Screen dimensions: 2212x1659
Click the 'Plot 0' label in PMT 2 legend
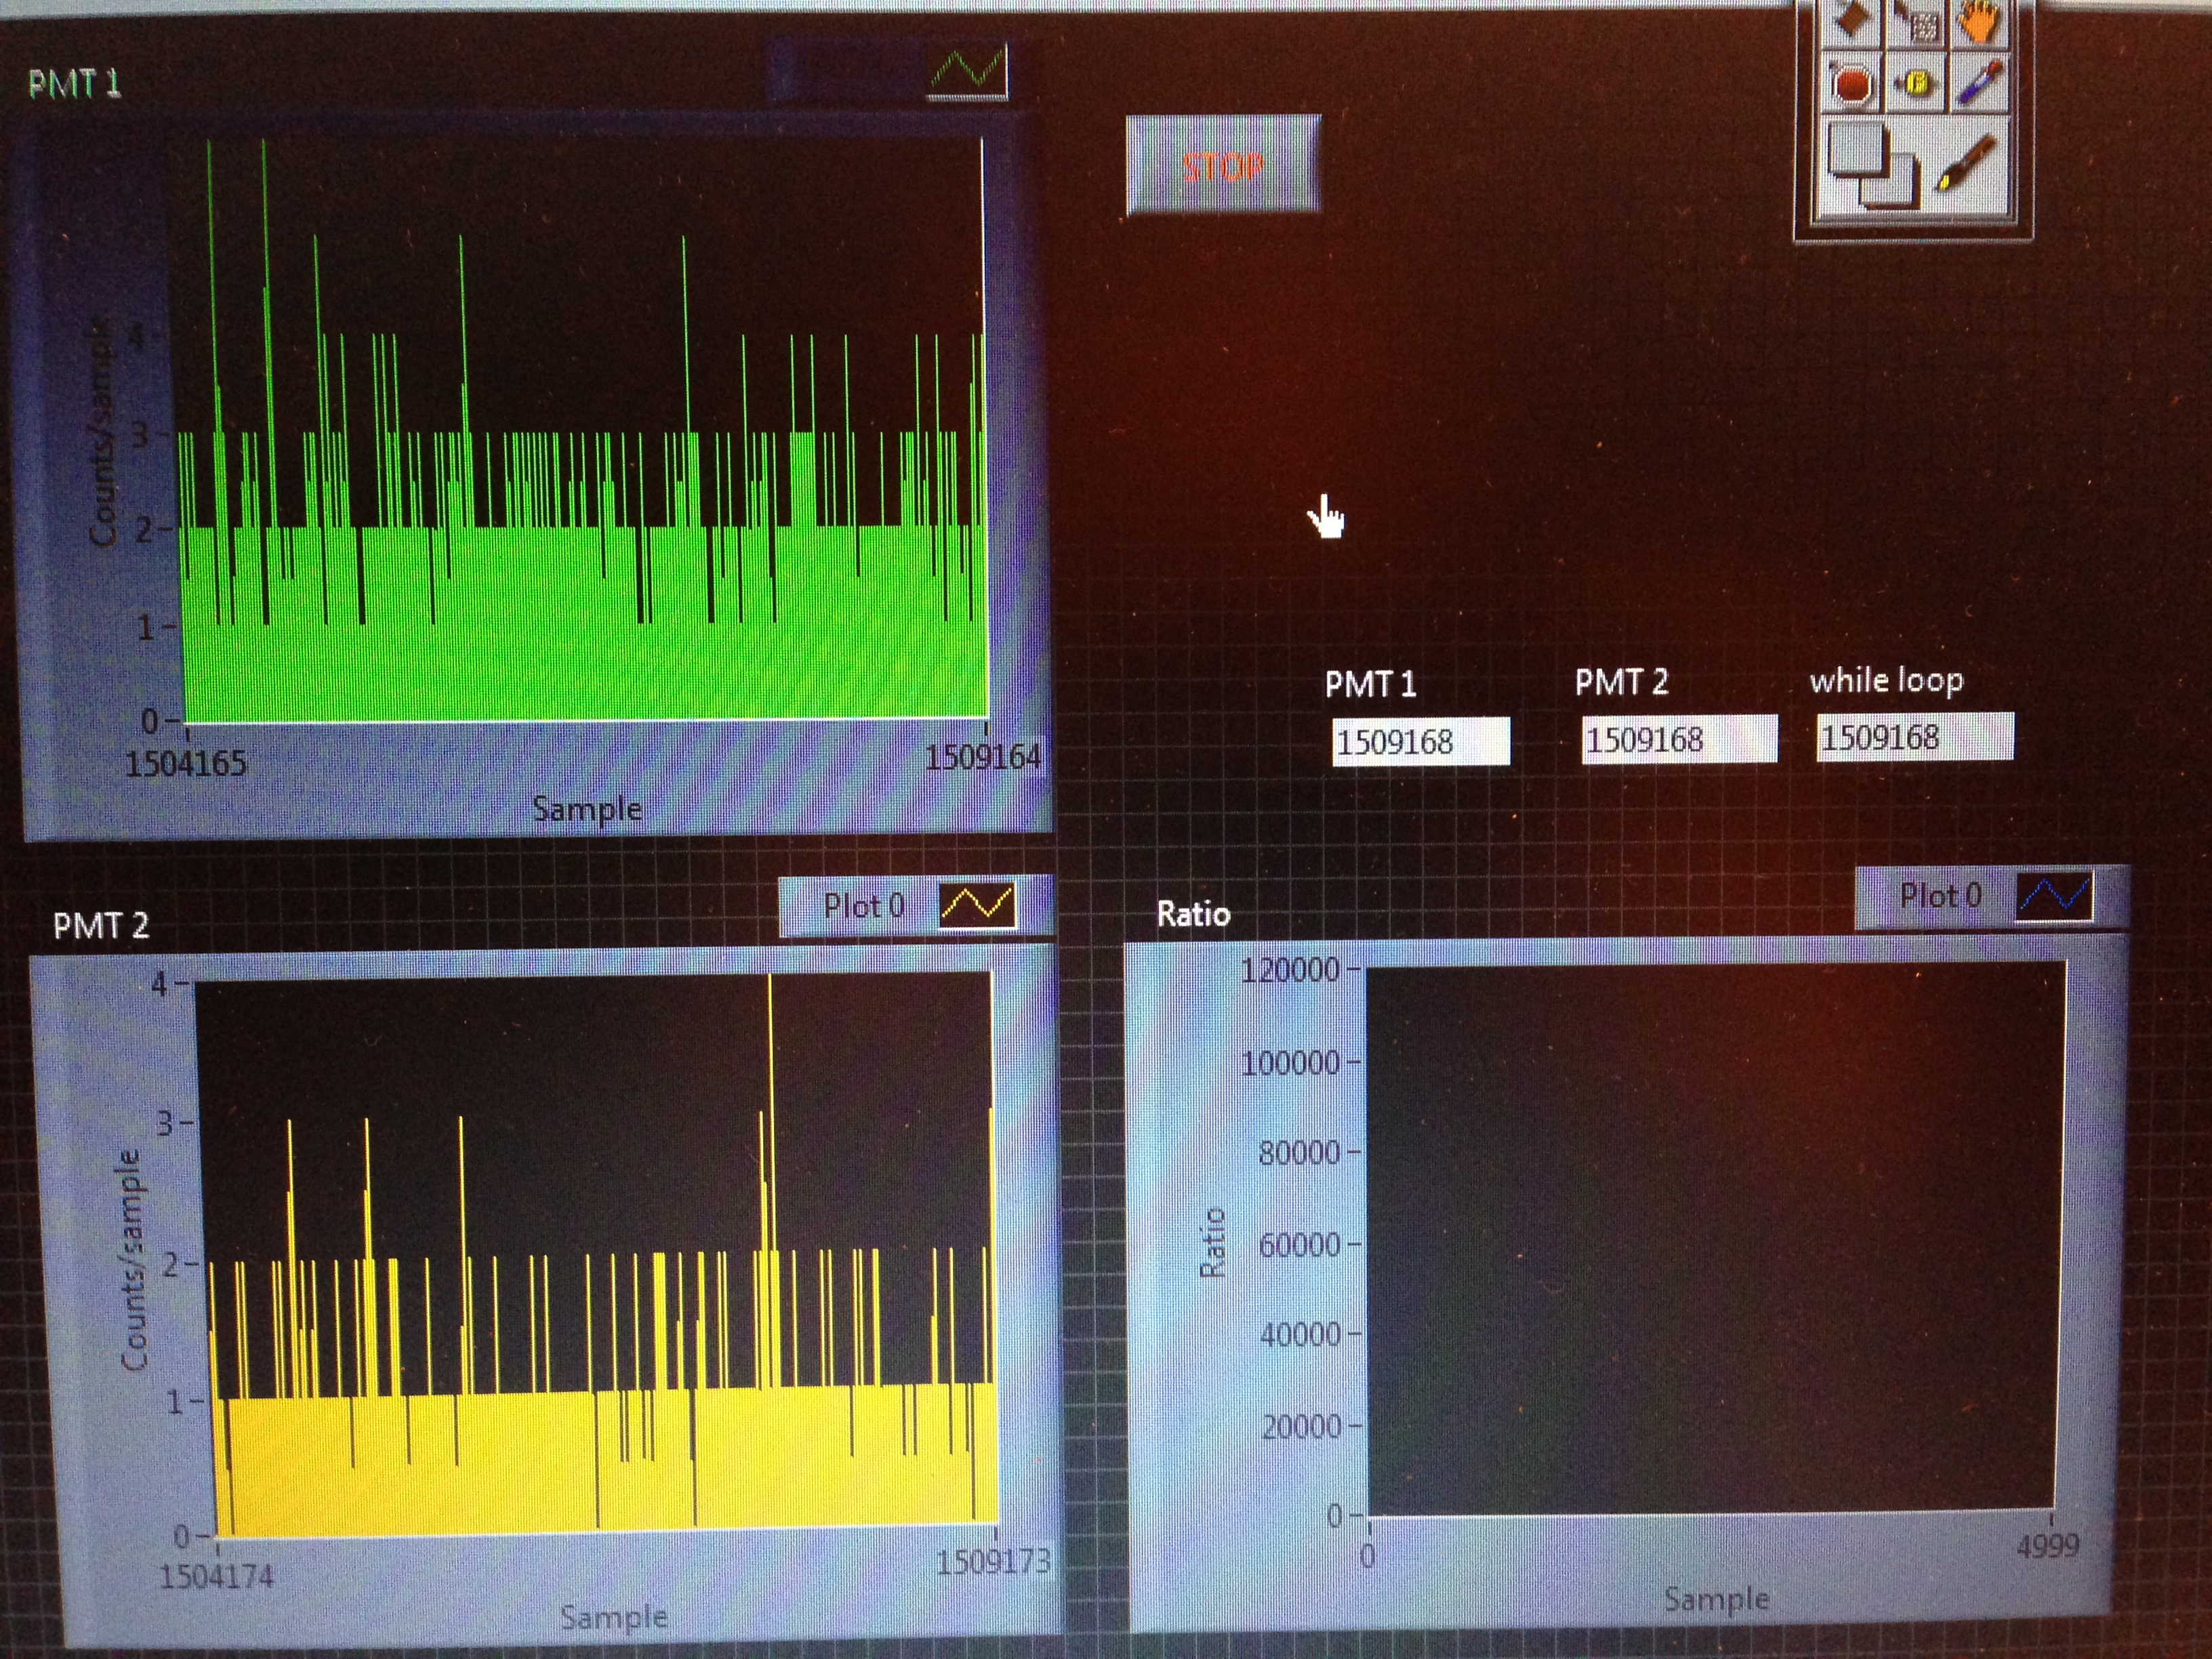[x=863, y=906]
